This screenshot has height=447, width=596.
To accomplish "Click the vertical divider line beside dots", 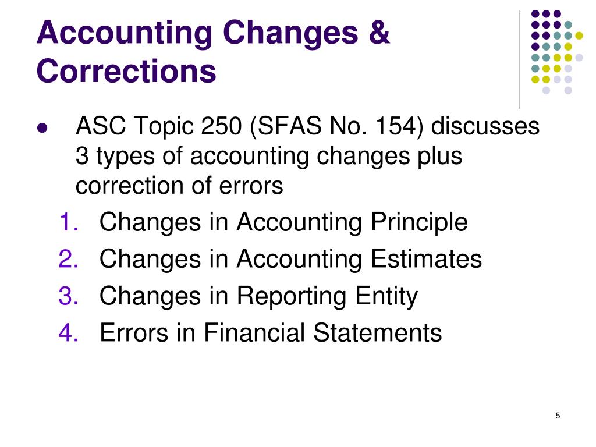I will (519, 60).
